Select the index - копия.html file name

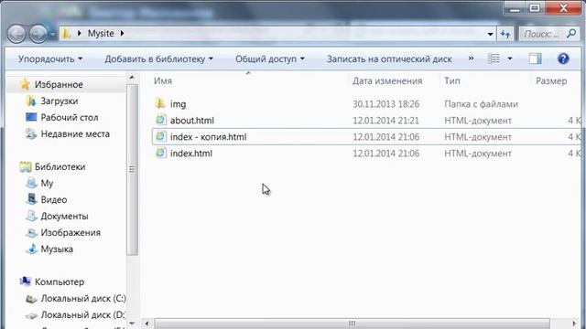tap(208, 137)
